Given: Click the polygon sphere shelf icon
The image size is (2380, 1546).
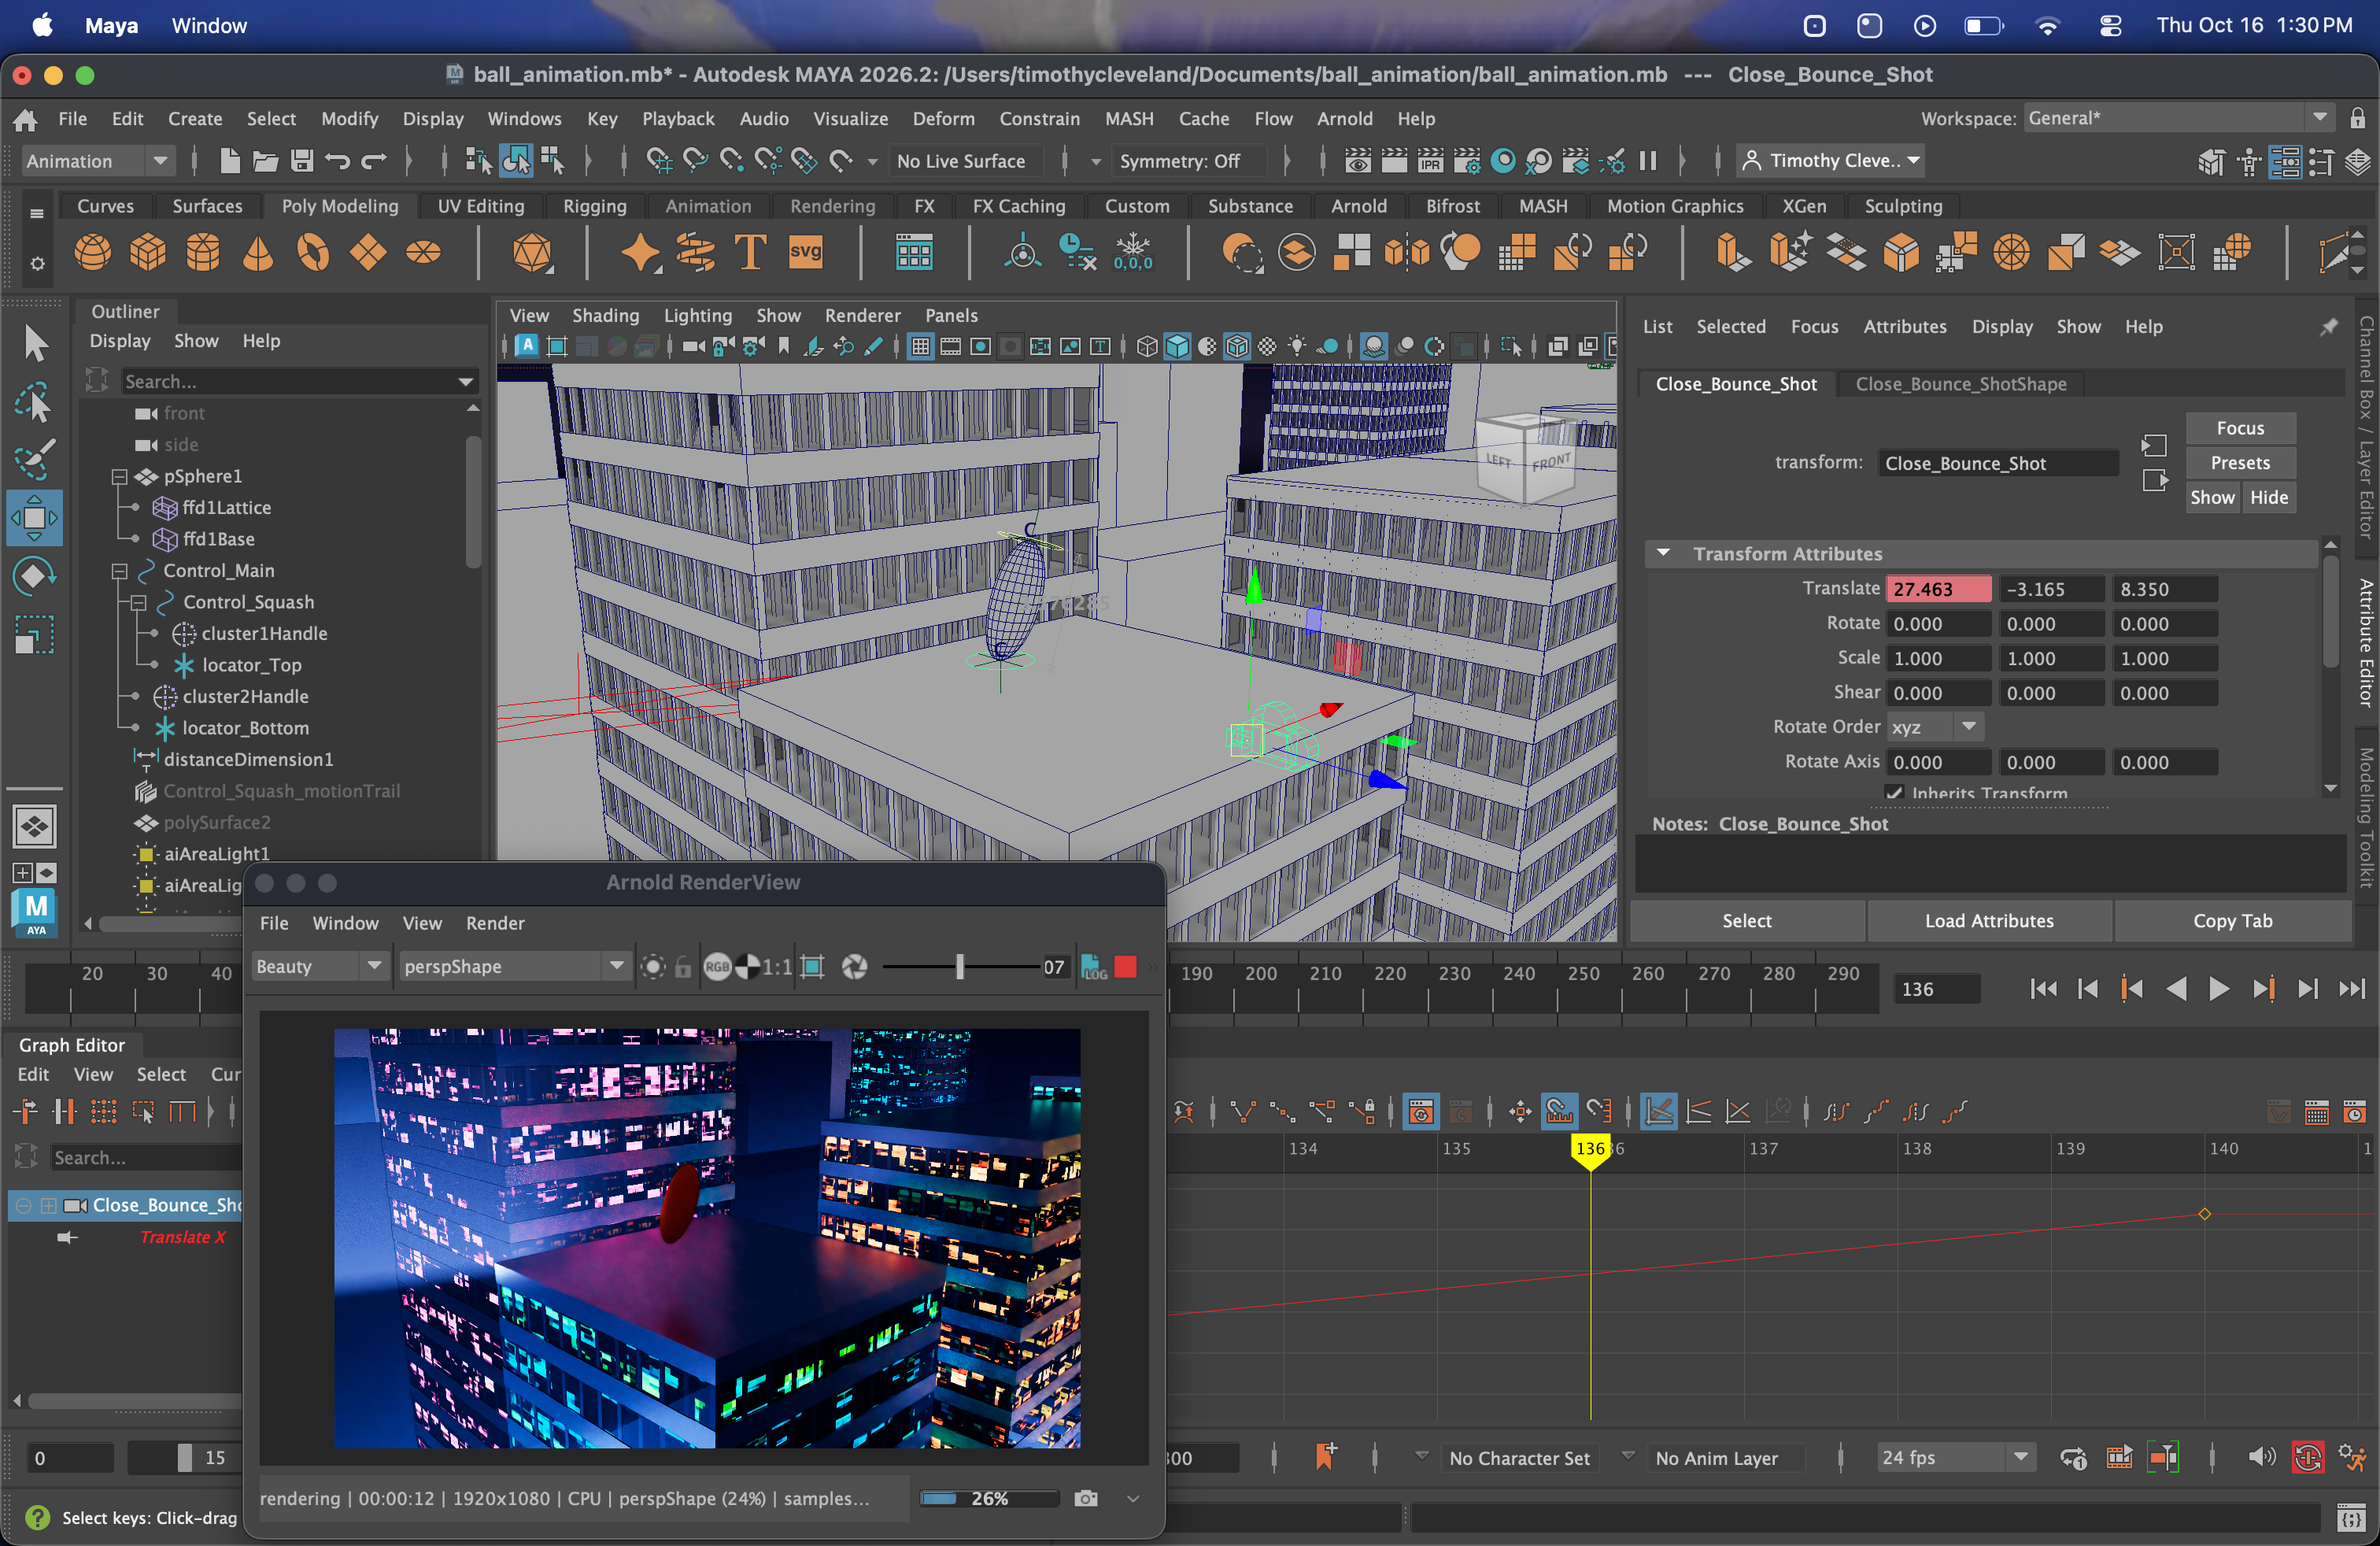Looking at the screenshot, I should pos(93,252).
